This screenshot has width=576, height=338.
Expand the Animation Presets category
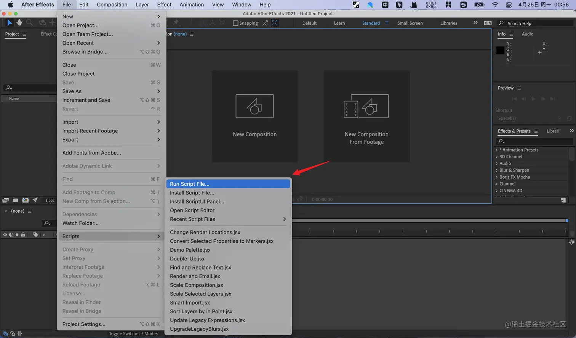pyautogui.click(x=497, y=150)
